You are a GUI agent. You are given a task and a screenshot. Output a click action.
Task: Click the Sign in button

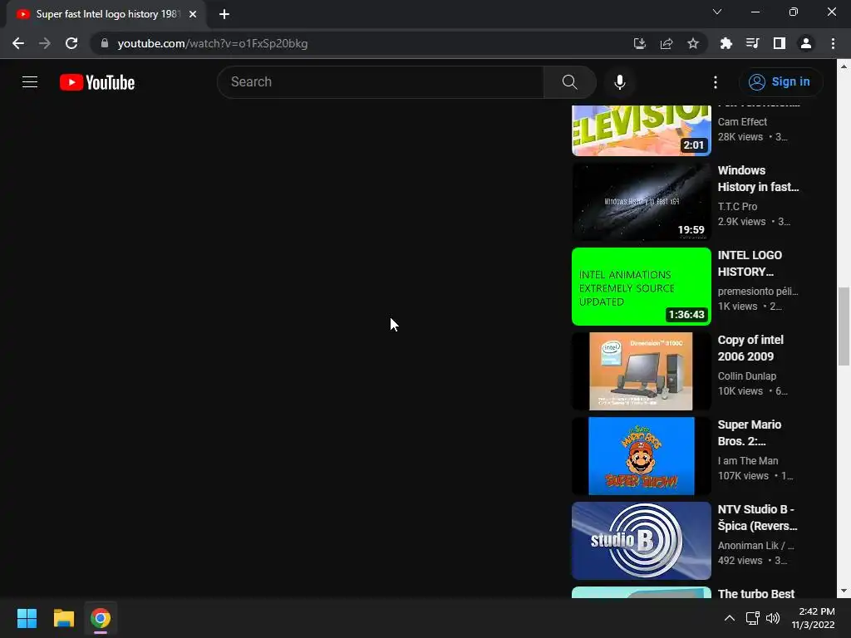pyautogui.click(x=780, y=82)
